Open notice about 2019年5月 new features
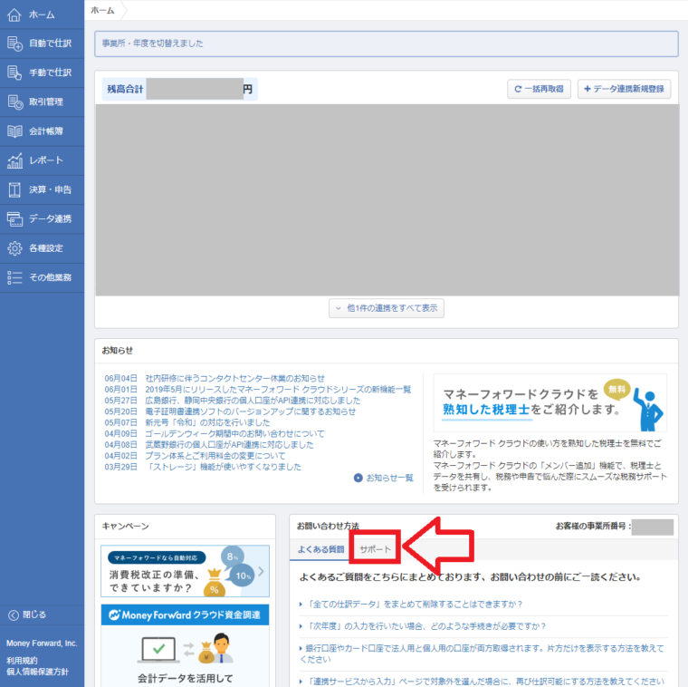 point(278,389)
